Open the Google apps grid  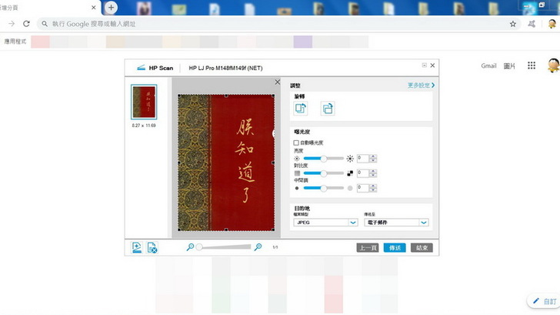point(532,65)
